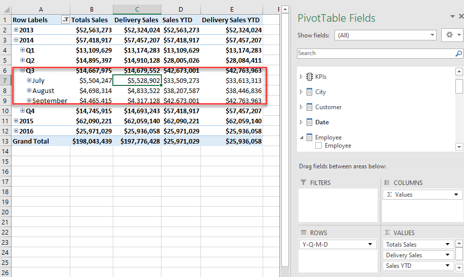464x277 pixels.
Task: Open the task pane options arrow
Action: [452, 17]
